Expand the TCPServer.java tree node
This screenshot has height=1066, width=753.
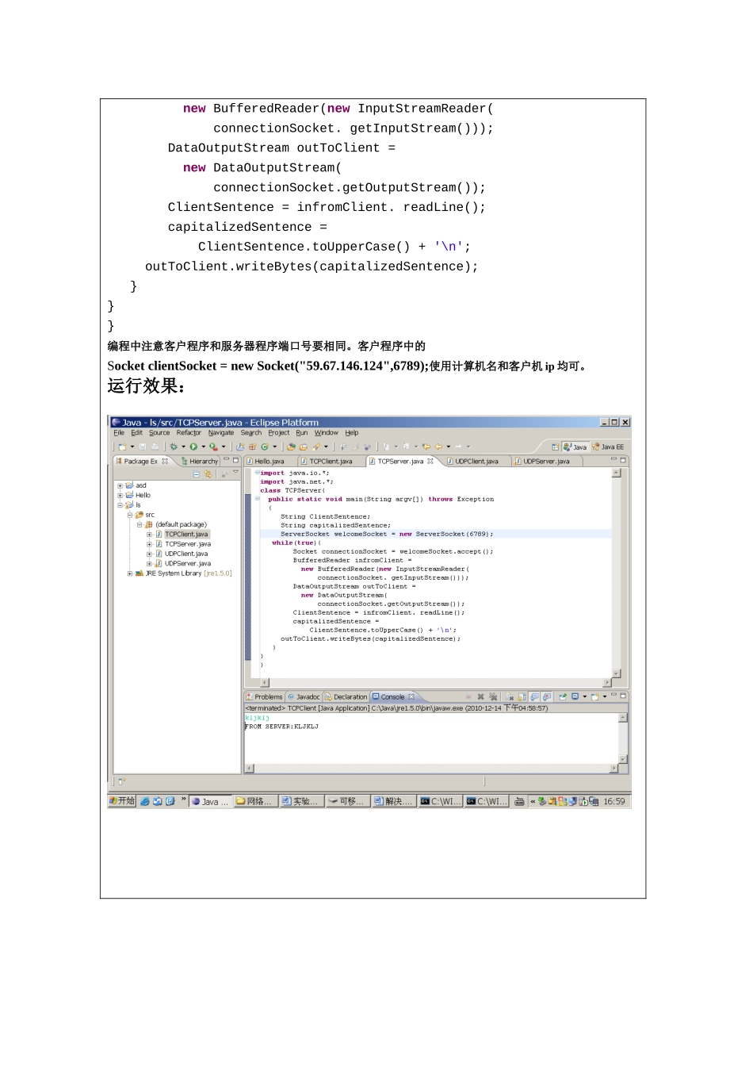pyautogui.click(x=149, y=544)
